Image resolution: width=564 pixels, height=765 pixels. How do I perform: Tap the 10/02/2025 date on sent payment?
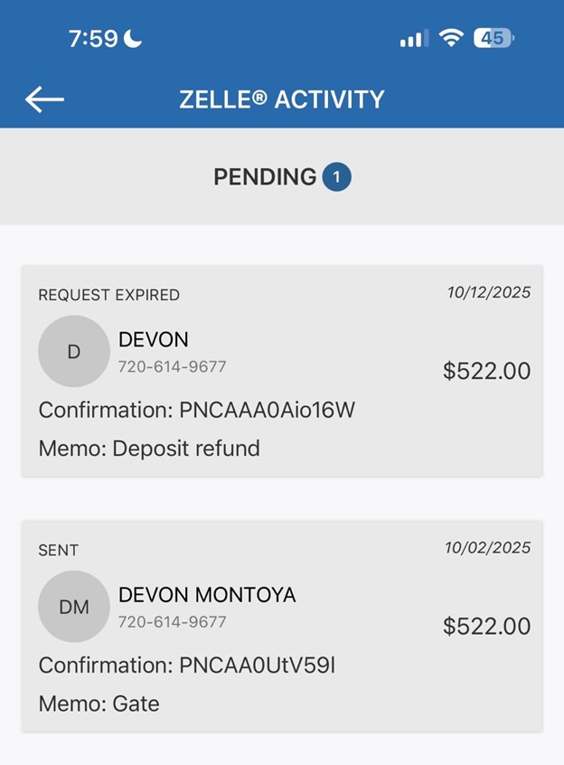(x=487, y=548)
